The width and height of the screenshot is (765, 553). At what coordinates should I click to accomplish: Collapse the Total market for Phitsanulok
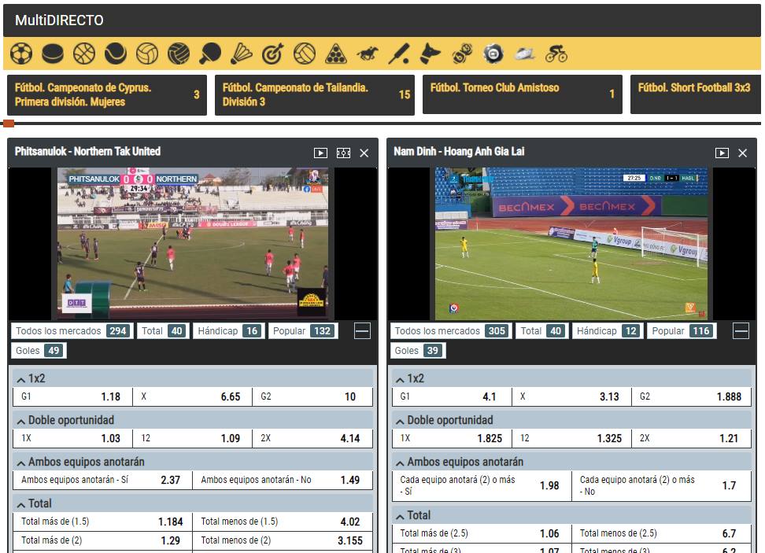[x=21, y=503]
